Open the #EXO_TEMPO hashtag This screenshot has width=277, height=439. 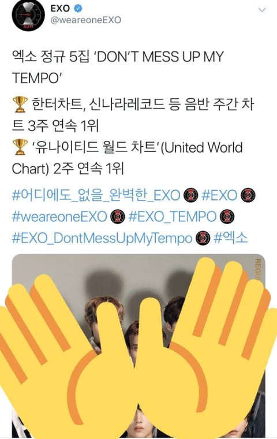tap(173, 217)
